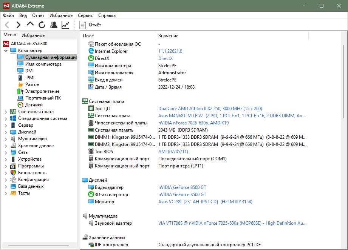This screenshot has width=348, height=250.
Task: Click the Программы tree icon
Action: coord(13,166)
